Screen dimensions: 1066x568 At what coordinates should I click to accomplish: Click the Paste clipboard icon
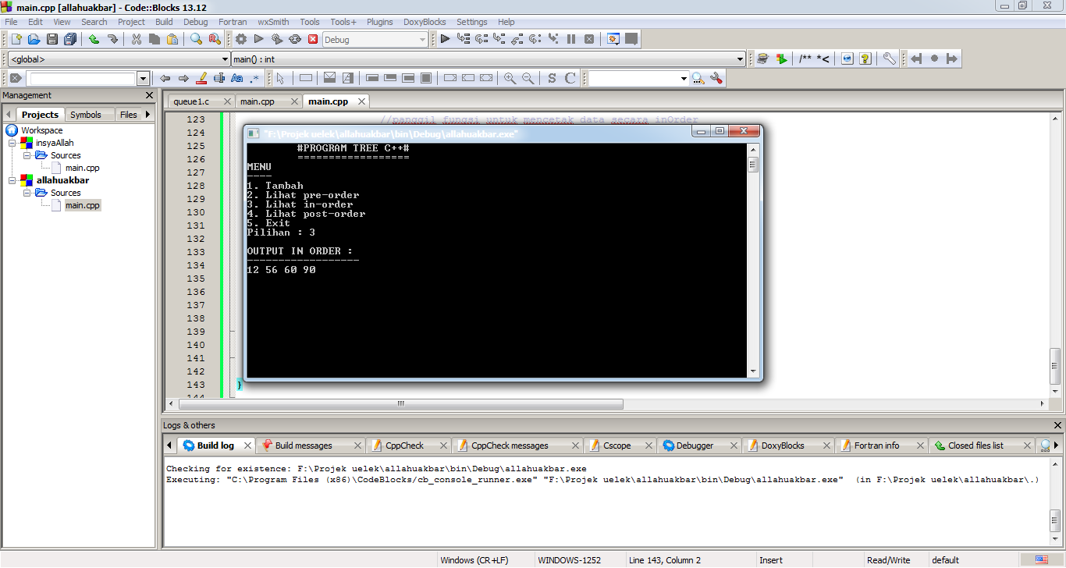(172, 39)
